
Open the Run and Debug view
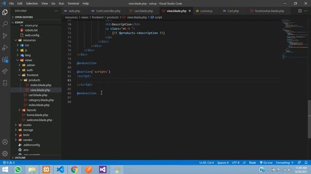[5, 47]
